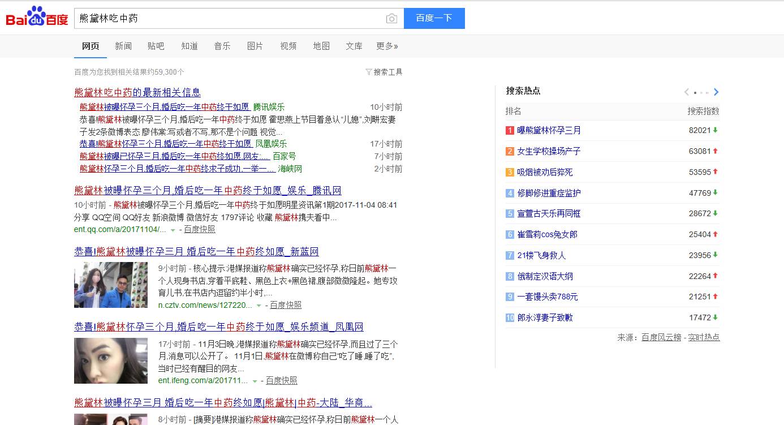
Task: Click rank 2 badge in hot searches
Action: point(510,152)
